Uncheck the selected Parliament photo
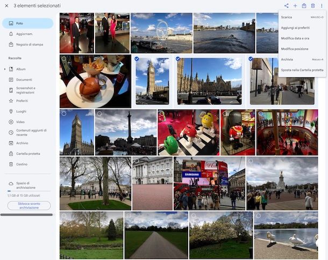 [x=178, y=59]
